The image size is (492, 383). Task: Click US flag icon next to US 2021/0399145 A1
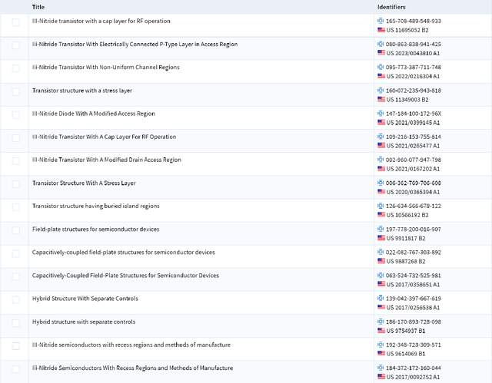(x=381, y=122)
